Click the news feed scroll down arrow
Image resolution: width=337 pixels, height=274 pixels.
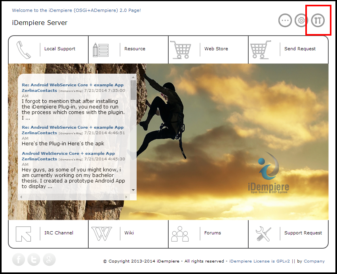click(133, 190)
